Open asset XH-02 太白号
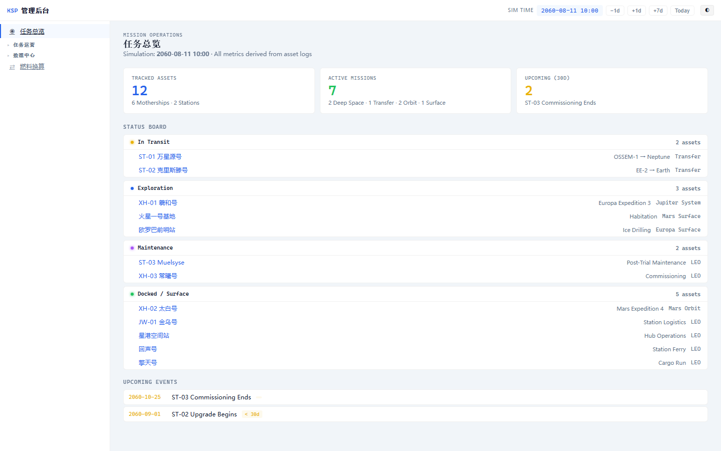 pyautogui.click(x=158, y=309)
